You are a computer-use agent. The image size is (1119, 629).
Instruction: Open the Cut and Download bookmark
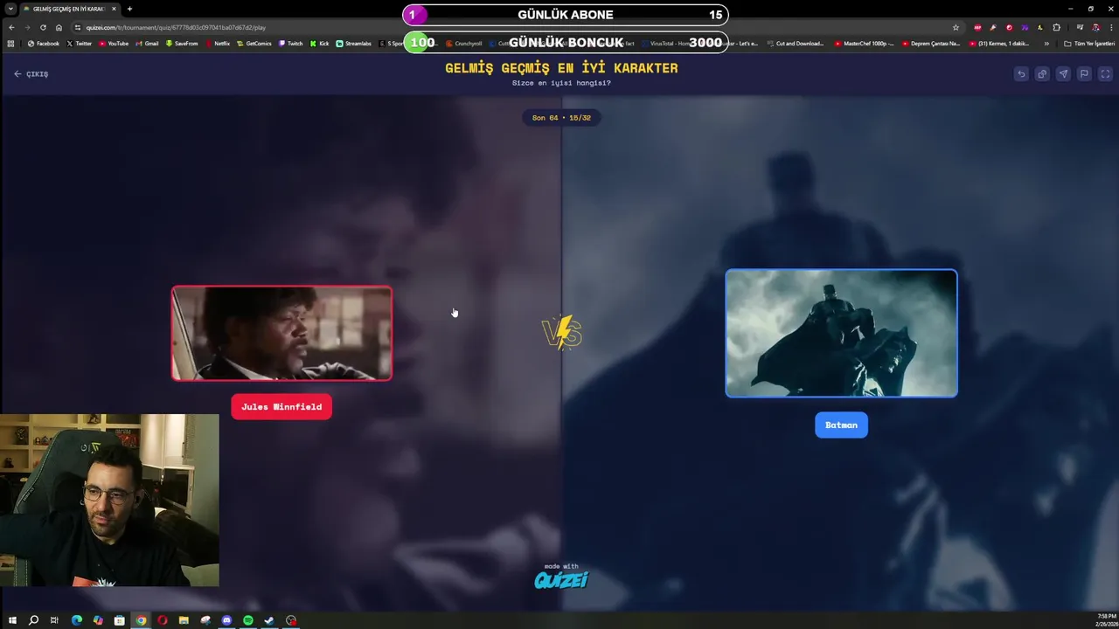click(796, 43)
